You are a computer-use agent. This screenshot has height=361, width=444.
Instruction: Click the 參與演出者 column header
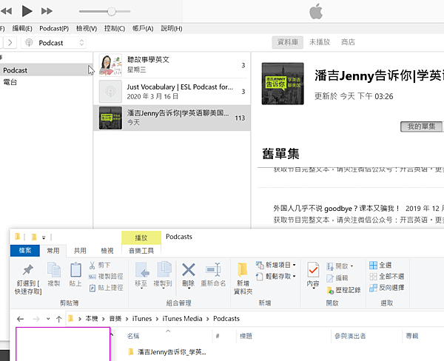click(350, 336)
